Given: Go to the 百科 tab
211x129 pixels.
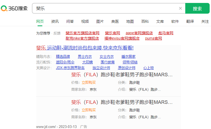Looking at the screenshot, I should tap(145, 21).
